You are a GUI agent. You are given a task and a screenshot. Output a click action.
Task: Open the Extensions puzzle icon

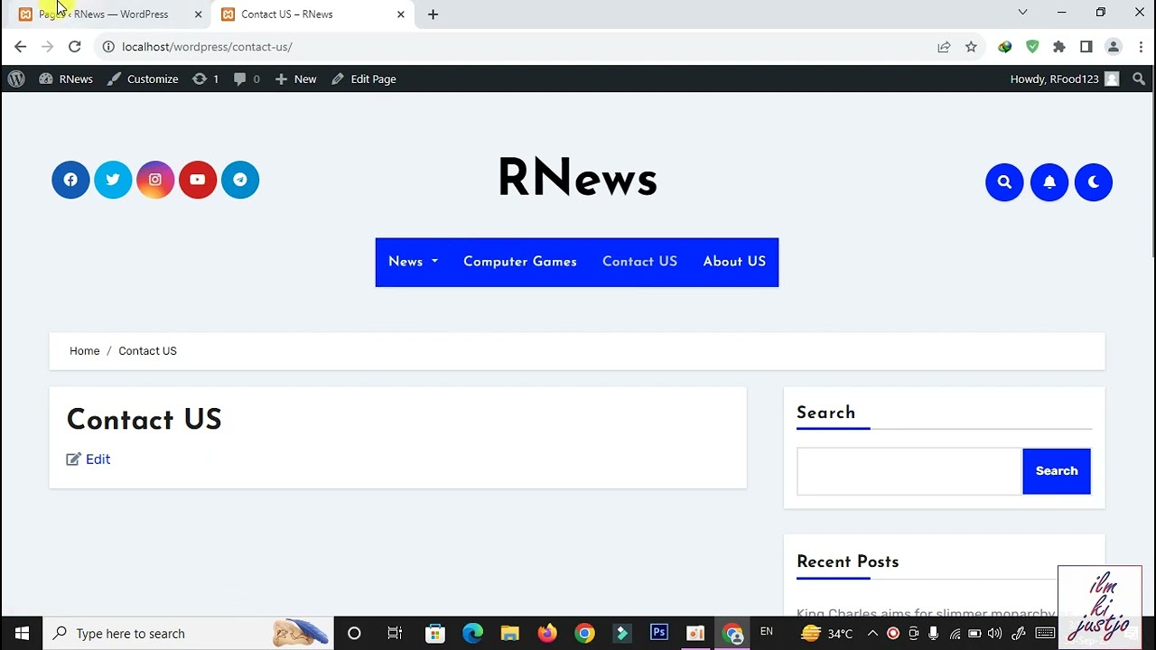click(1059, 47)
